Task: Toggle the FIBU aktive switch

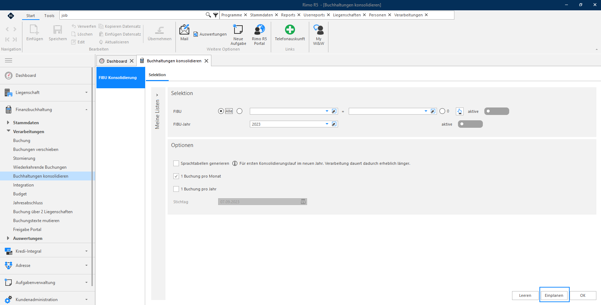Action: click(x=497, y=111)
